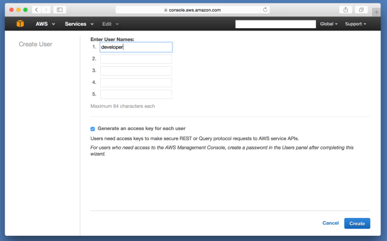Reload the page with the refresh icon

(x=266, y=10)
